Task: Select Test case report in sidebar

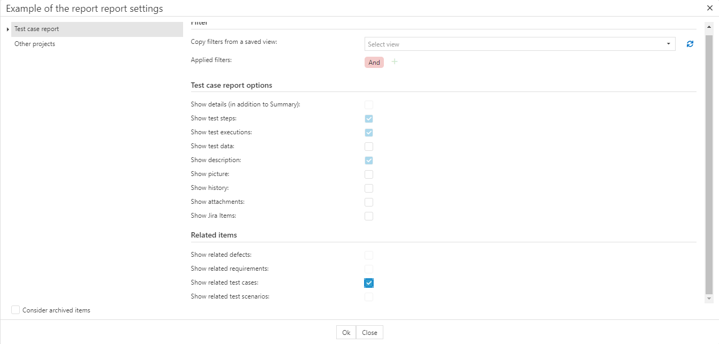Action: 37,29
